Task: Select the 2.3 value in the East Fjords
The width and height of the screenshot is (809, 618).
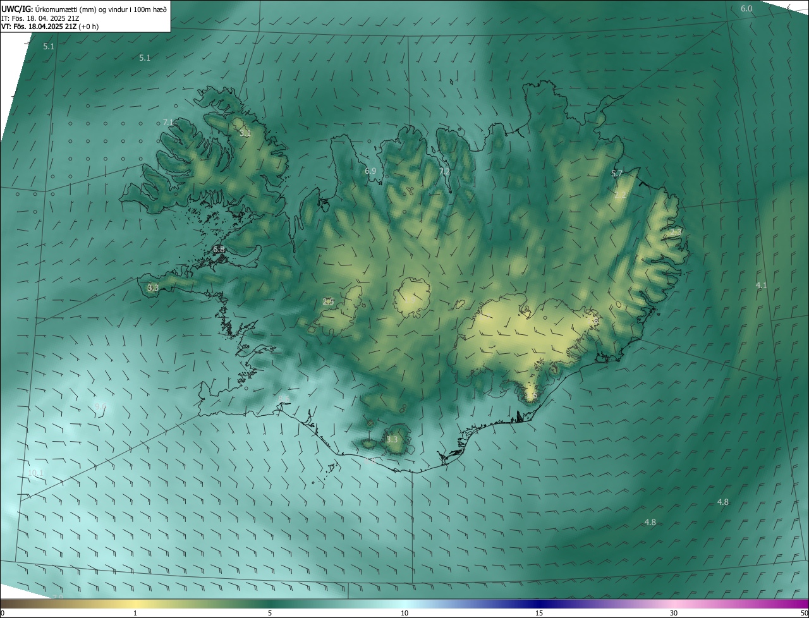Action: [676, 232]
